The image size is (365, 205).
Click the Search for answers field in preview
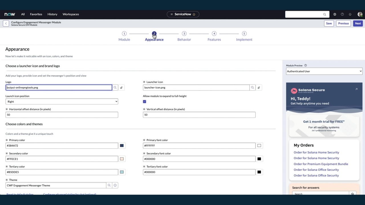(321, 194)
